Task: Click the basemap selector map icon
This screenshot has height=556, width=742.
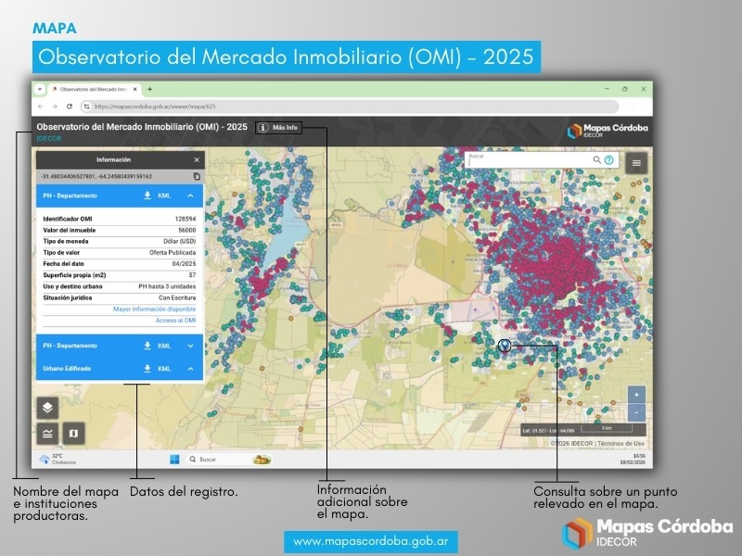Action: click(x=73, y=433)
